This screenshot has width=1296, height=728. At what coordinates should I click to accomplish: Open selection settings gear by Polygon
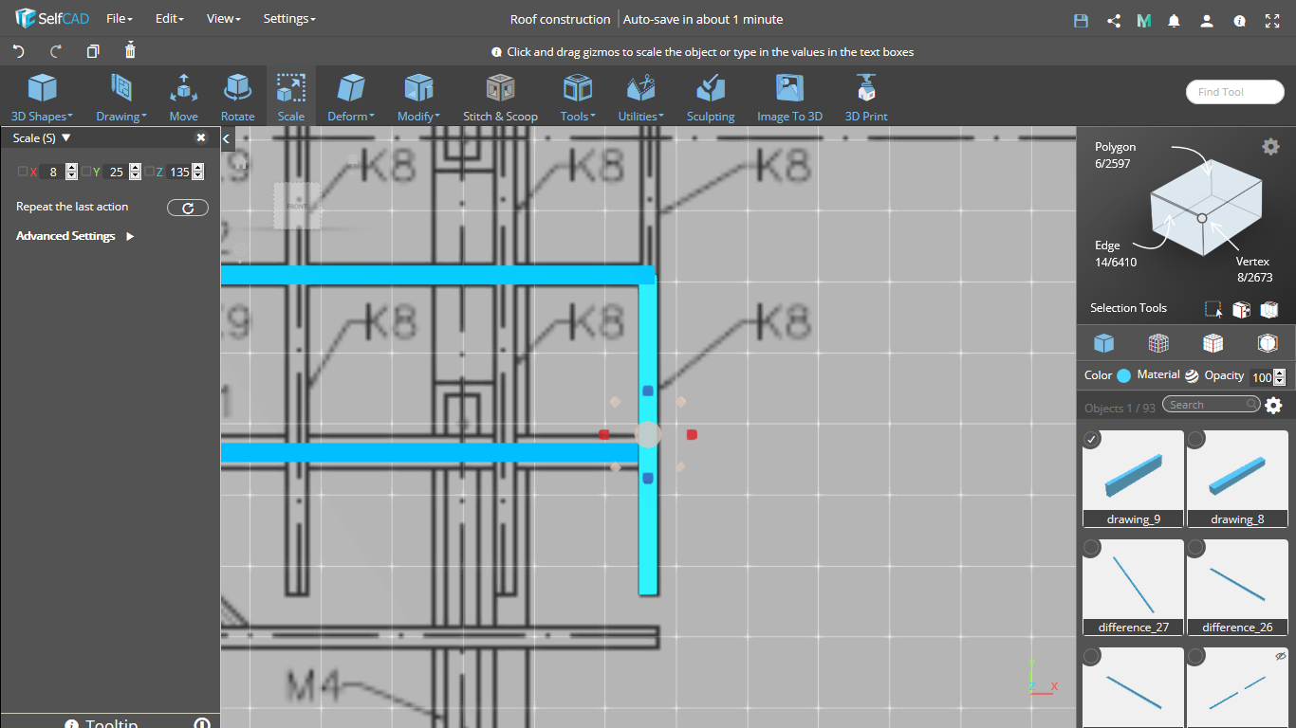click(x=1270, y=146)
